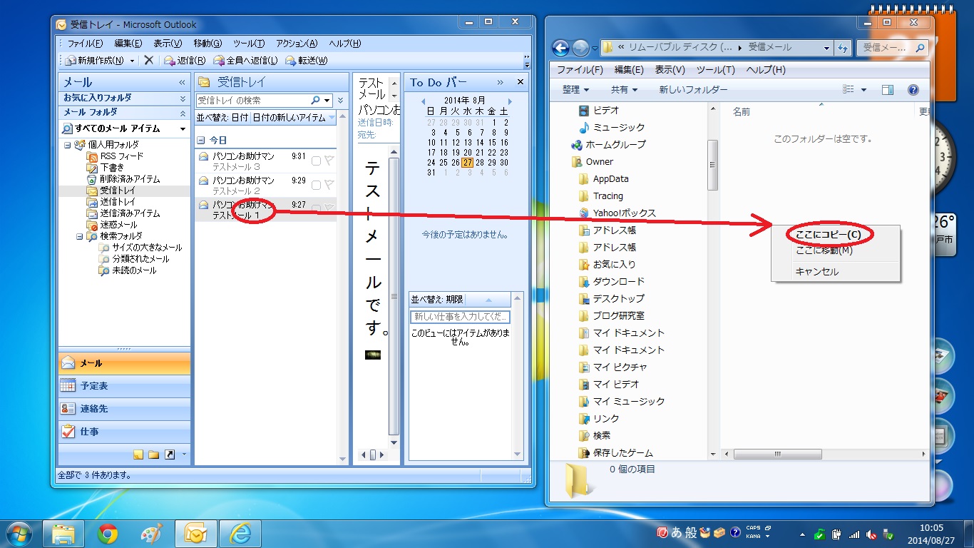Viewport: 974px width, 548px height.
Task: Flag the テストメール 3 message
Action: (329, 161)
